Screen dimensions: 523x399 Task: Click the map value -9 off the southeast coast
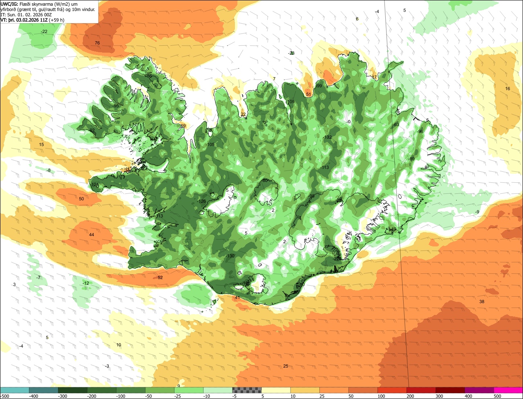pos(477,212)
